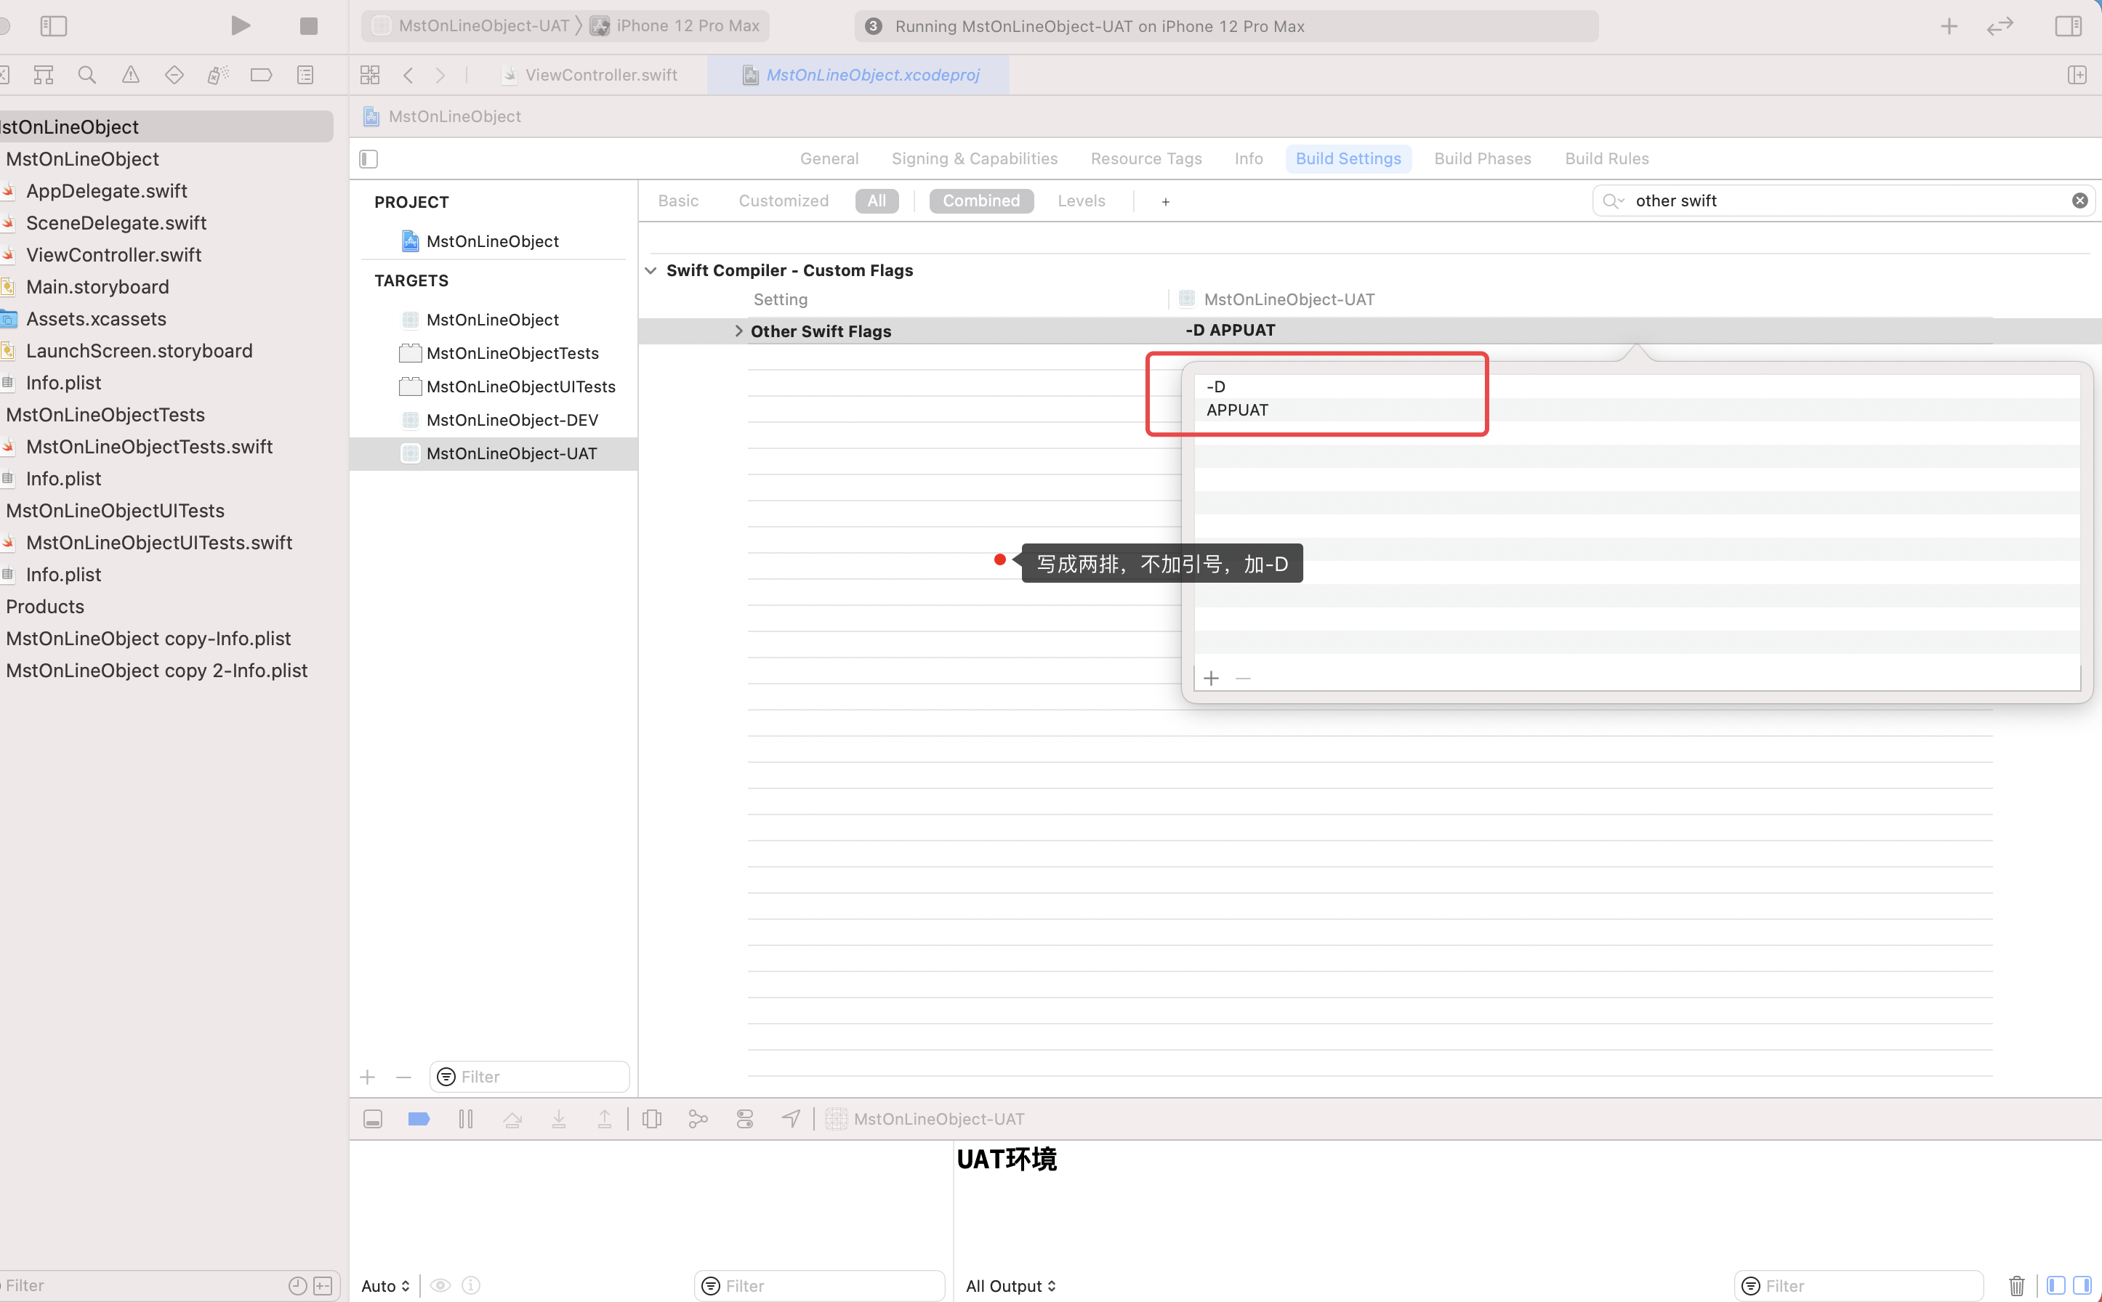Toggle the Customized build settings filter
This screenshot has height=1302, width=2102.
pos(784,200)
